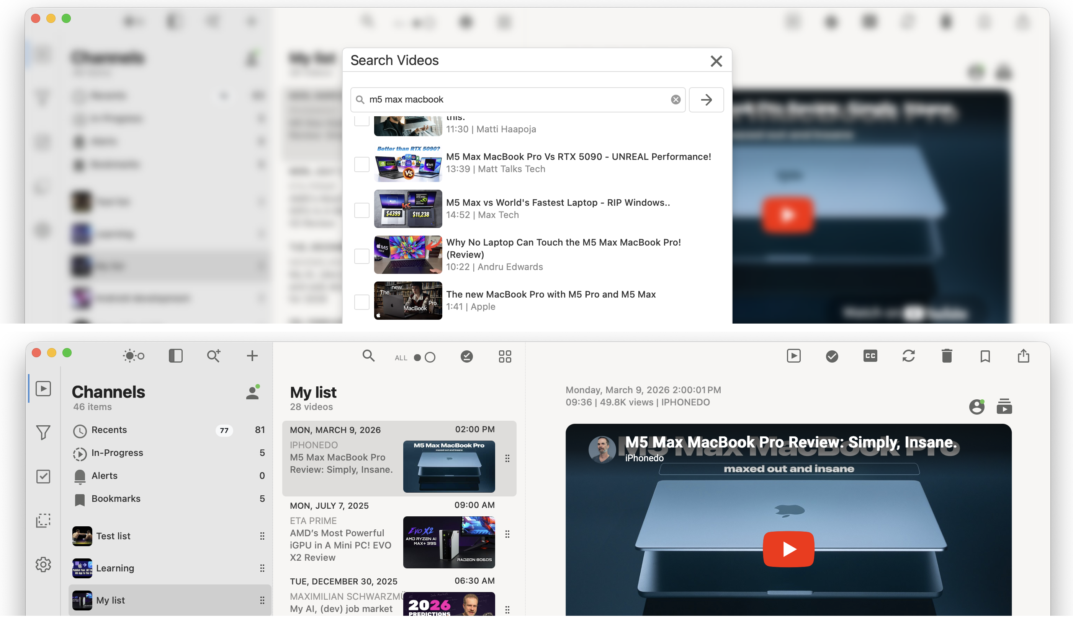
Task: Click the bookmark icon in top toolbar
Action: (985, 356)
